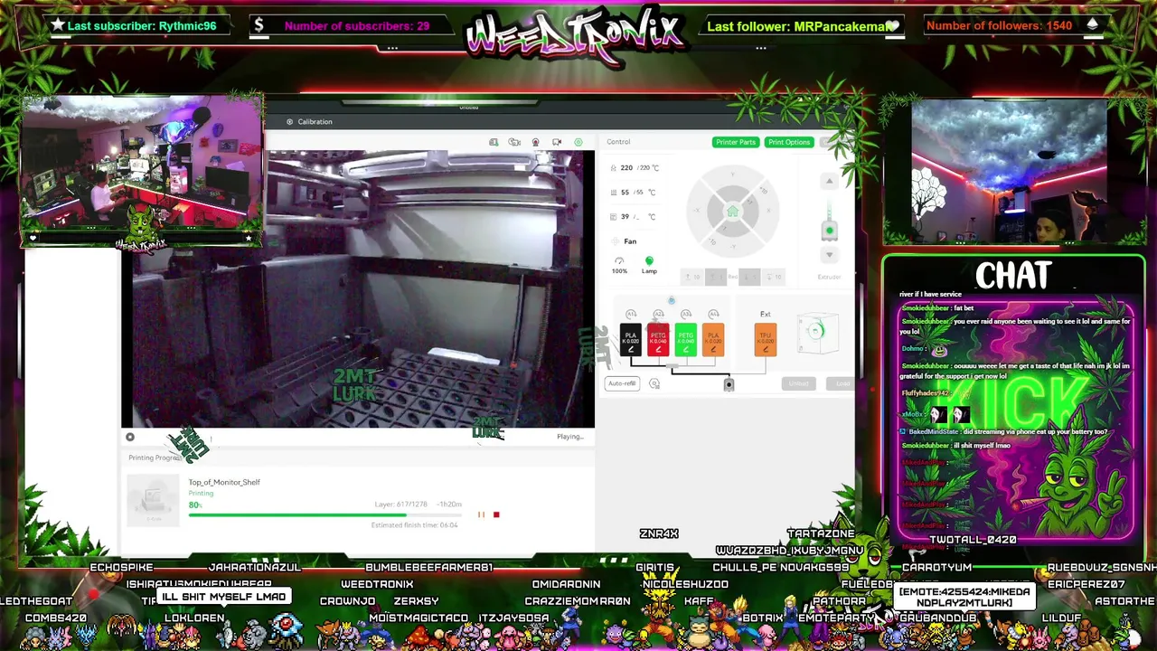Jog the head in the -Y direction

tap(732, 247)
